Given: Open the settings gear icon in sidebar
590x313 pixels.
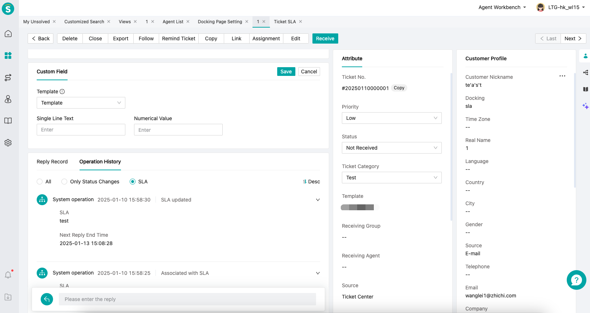Looking at the screenshot, I should 8,143.
